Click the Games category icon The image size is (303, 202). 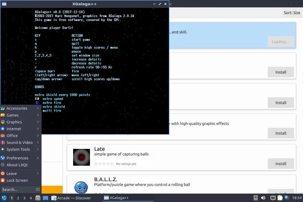[x=3, y=115]
